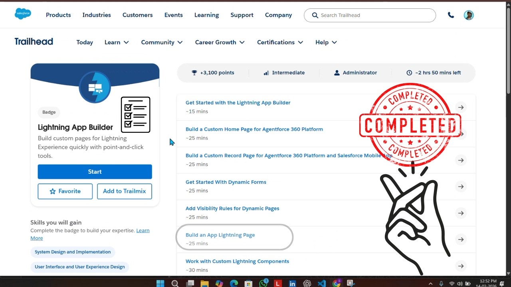Viewport: 511px width, 287px height.
Task: Expand the Community dropdown menu
Action: (x=162, y=42)
